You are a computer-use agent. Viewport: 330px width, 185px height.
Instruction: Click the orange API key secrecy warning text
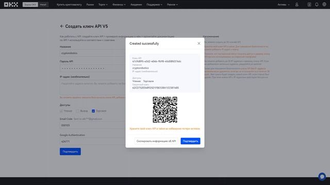pos(165,128)
